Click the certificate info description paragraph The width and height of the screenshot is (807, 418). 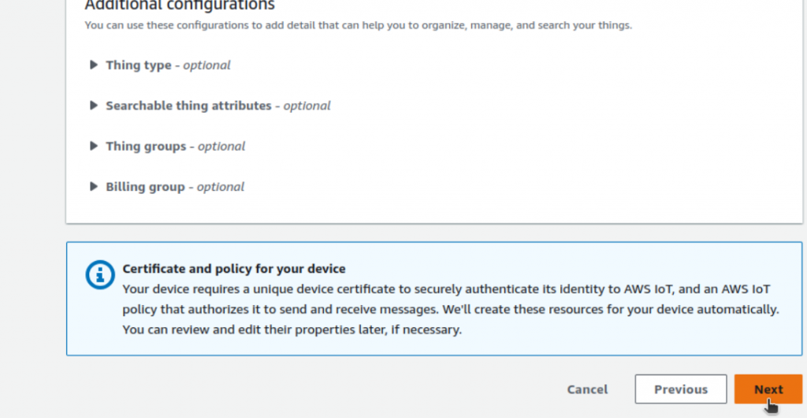tap(449, 309)
